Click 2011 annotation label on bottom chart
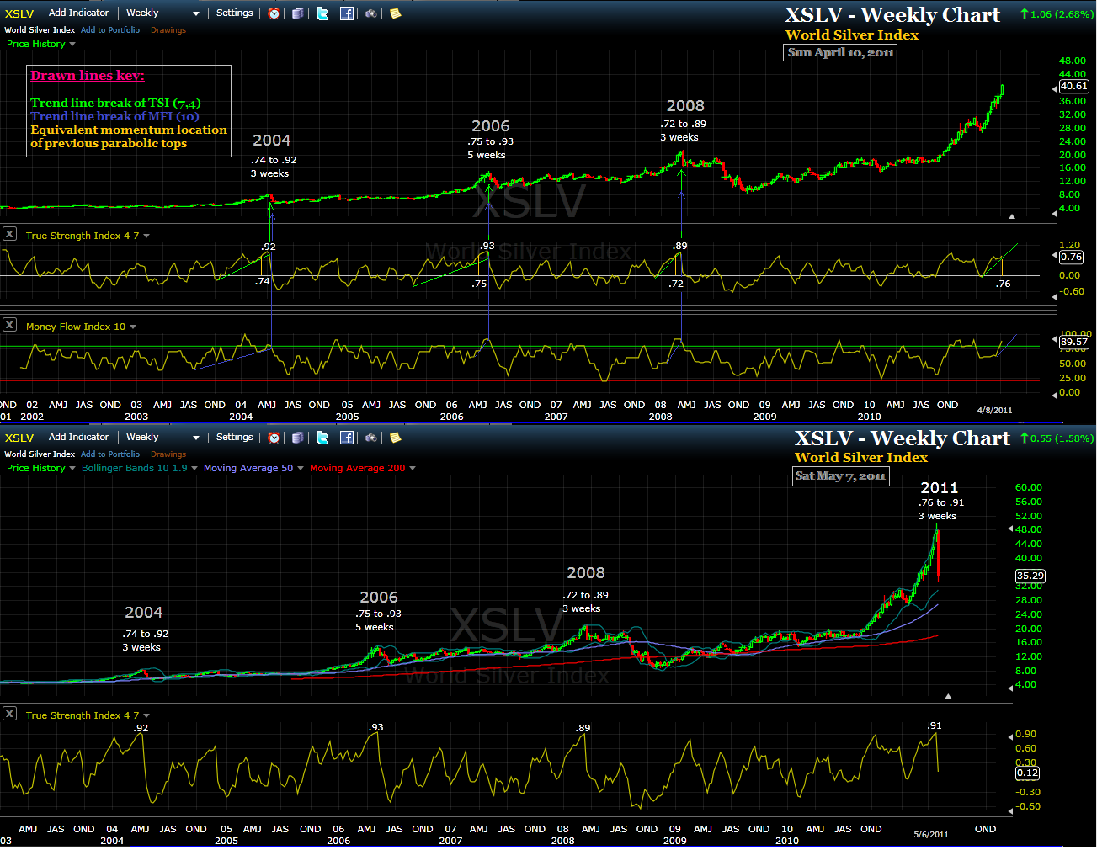1097x850 pixels. point(940,487)
